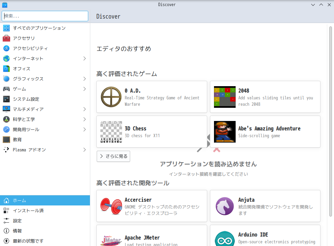Screen dimensions: 334x246
Task: Click the Abe's Amazing Adventure title text
Action: [269, 128]
